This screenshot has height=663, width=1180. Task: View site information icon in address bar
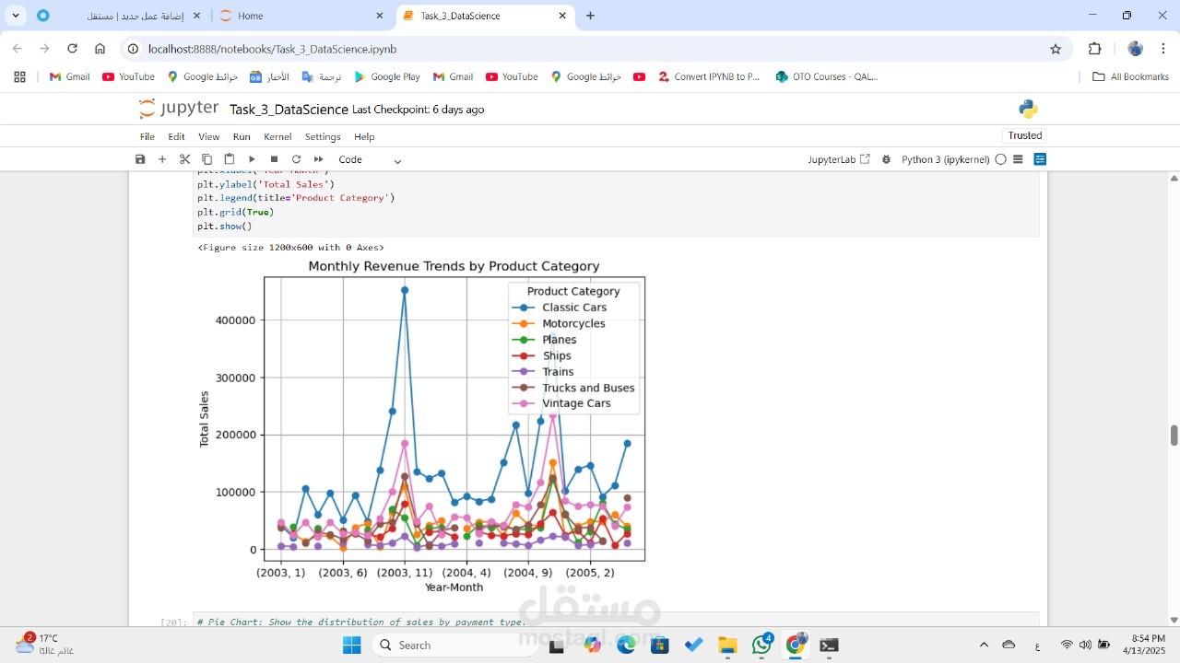(x=133, y=49)
